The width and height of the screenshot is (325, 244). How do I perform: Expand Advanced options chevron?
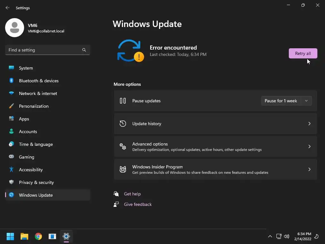pyautogui.click(x=309, y=146)
